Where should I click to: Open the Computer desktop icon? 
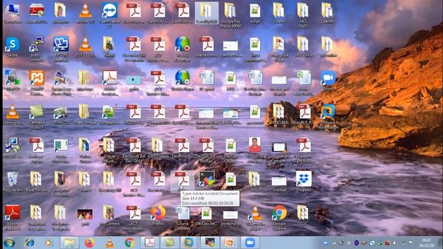[12, 13]
